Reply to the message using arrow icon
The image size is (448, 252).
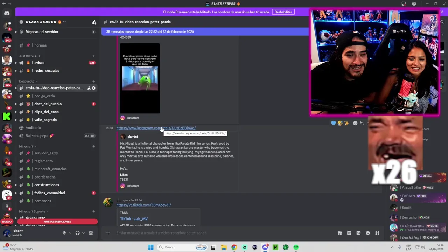click(362, 123)
